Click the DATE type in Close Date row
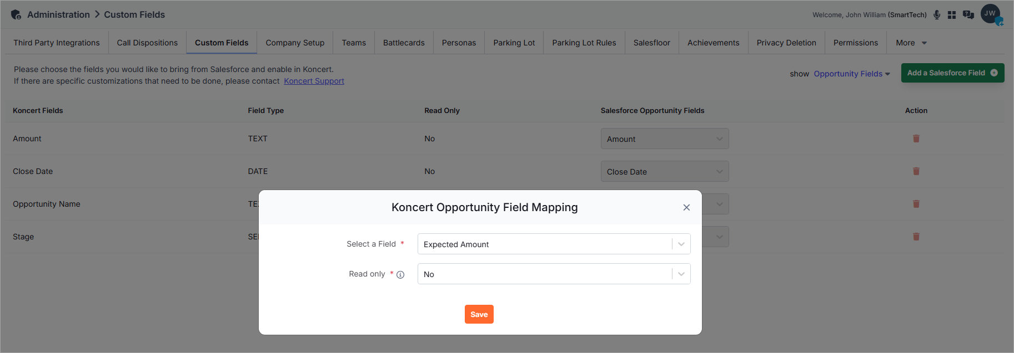Viewport: 1014px width, 353px height. (258, 171)
